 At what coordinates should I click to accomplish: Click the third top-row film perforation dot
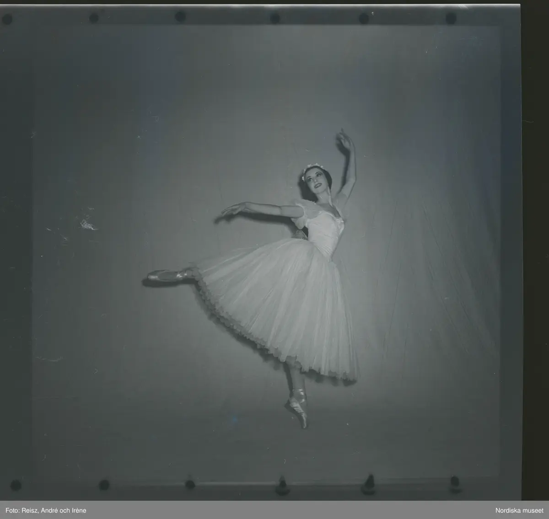coord(180,17)
